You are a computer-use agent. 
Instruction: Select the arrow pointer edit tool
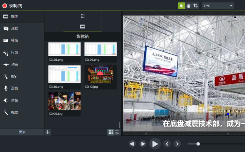click(181, 6)
